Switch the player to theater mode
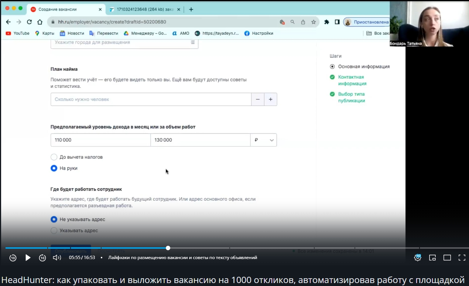 pos(447,258)
